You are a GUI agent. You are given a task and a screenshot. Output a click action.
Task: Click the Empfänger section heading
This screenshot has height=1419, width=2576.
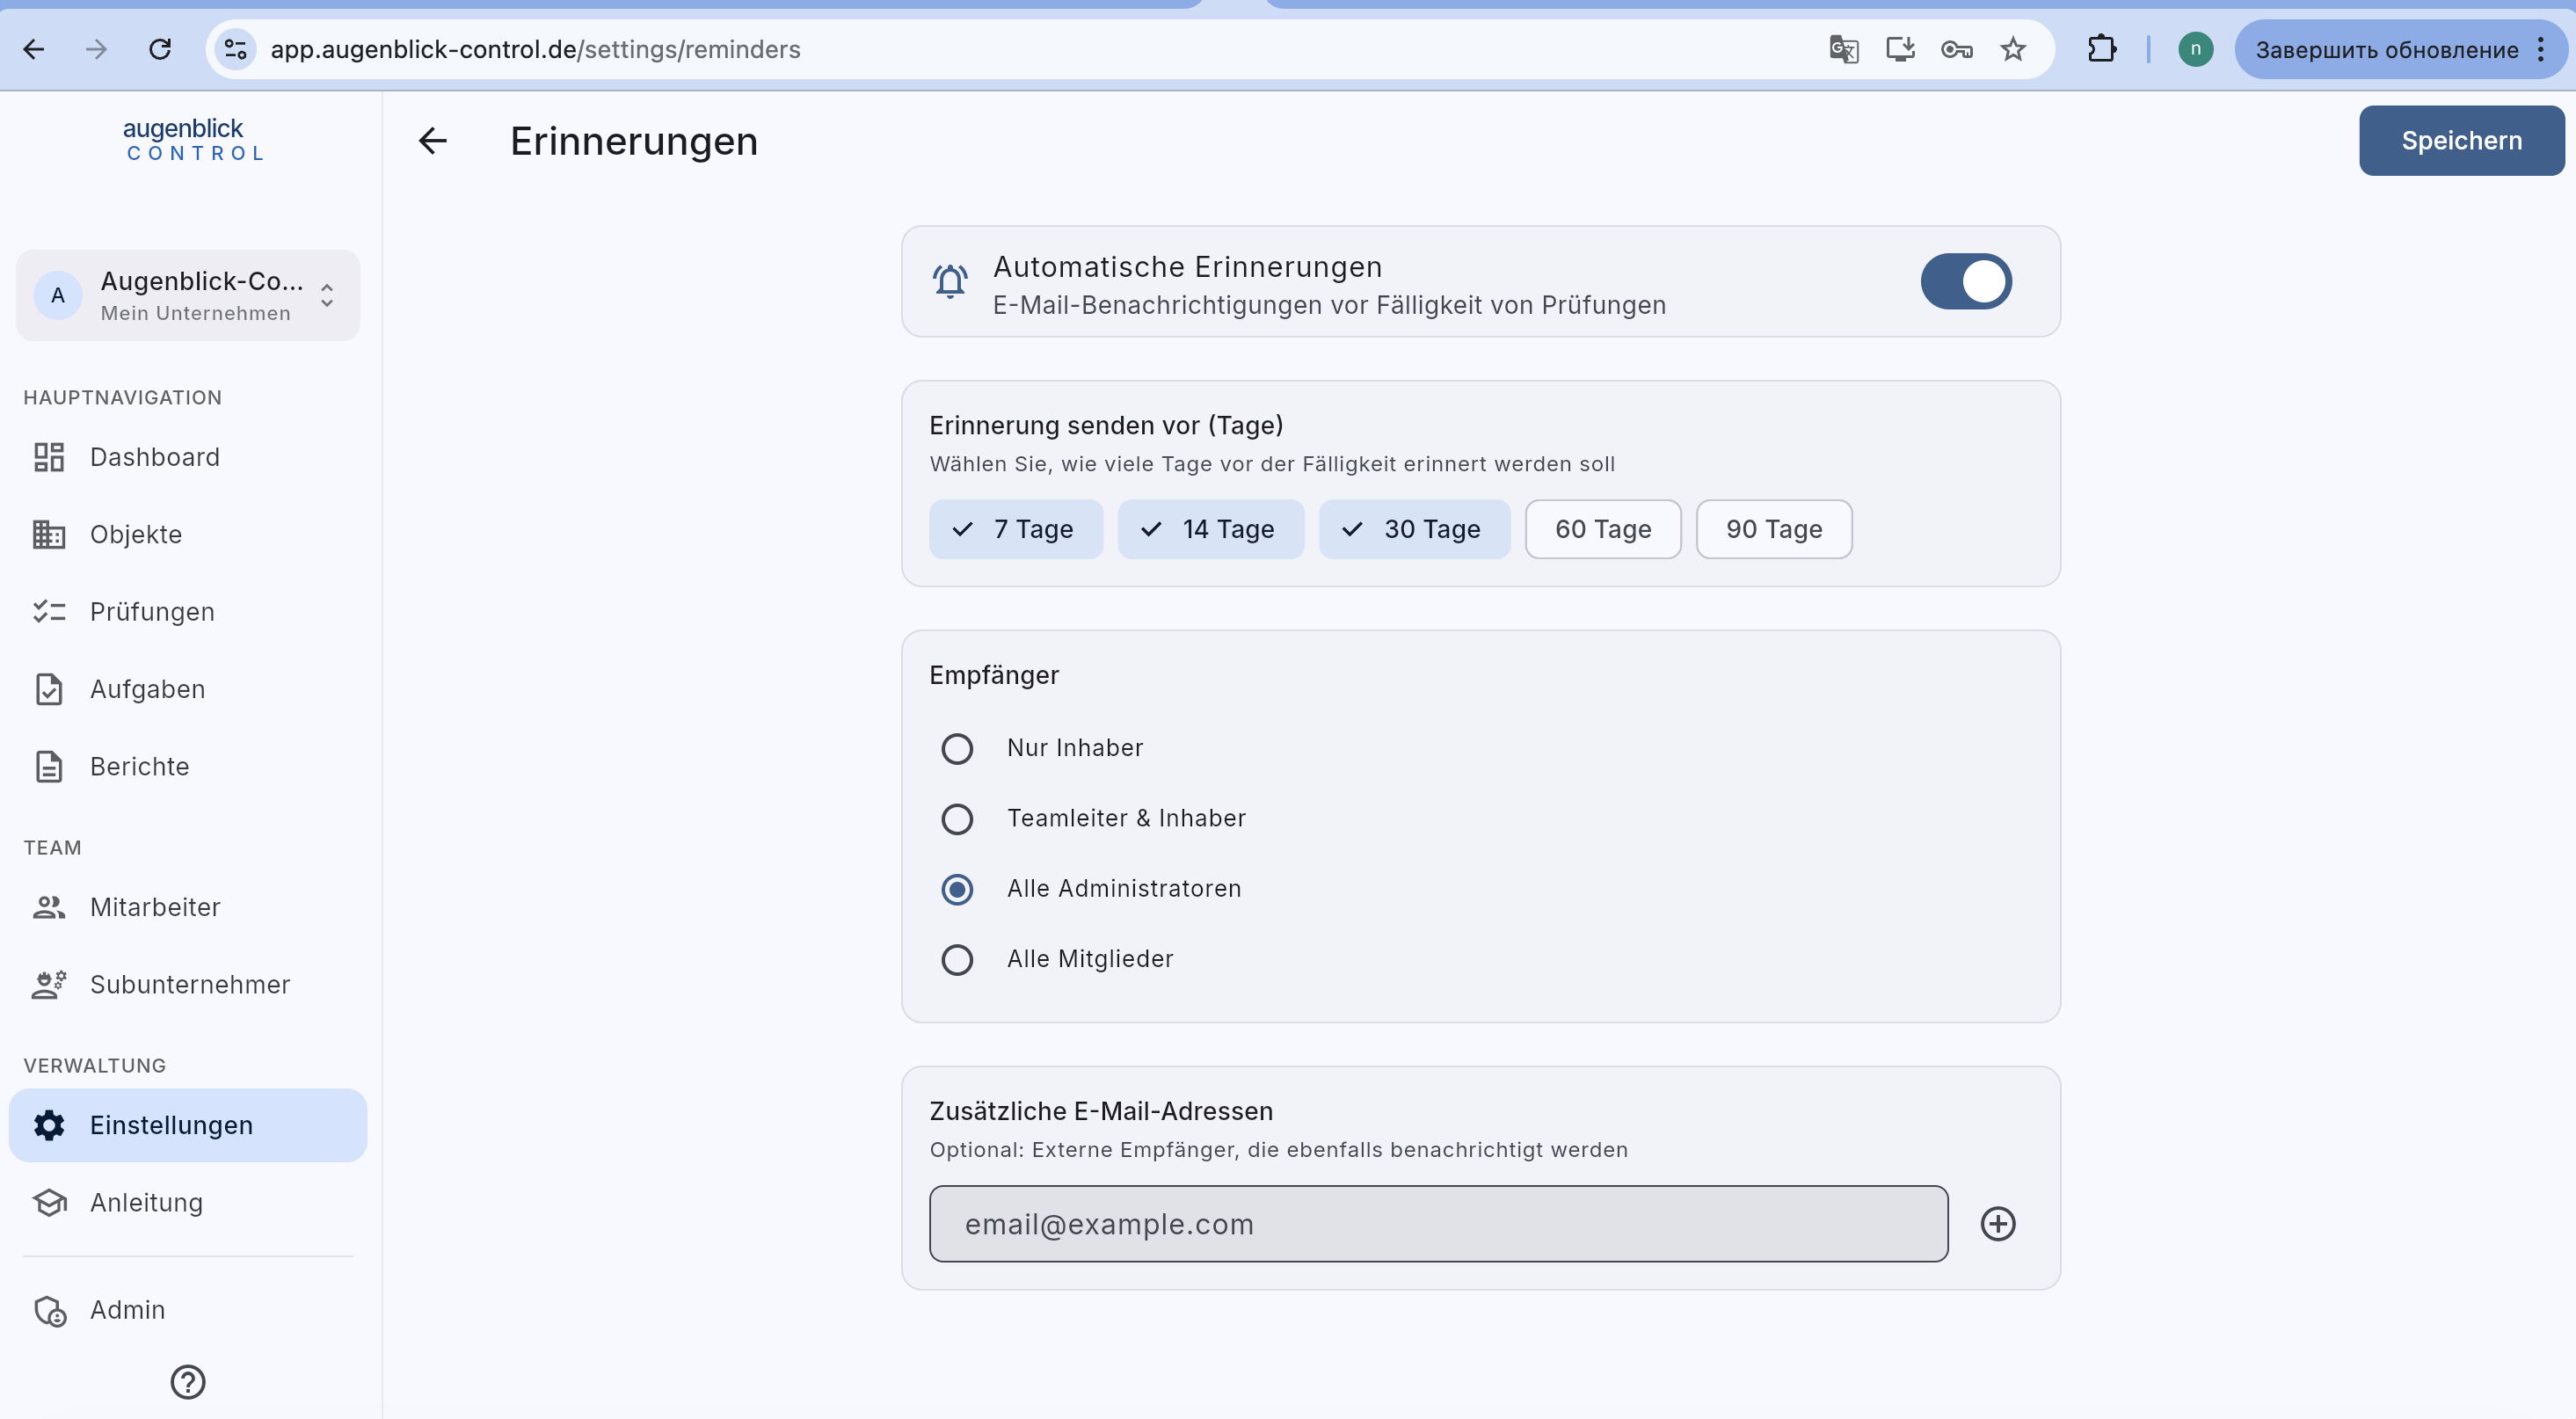click(x=994, y=675)
